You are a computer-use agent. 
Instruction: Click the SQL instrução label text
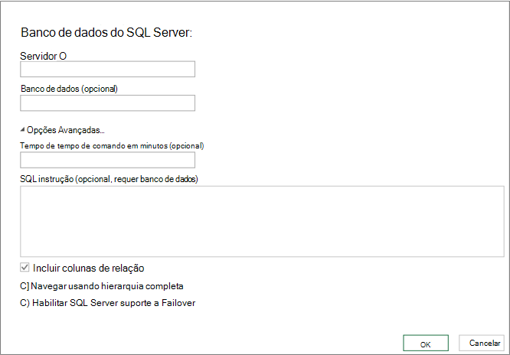pyautogui.click(x=109, y=179)
